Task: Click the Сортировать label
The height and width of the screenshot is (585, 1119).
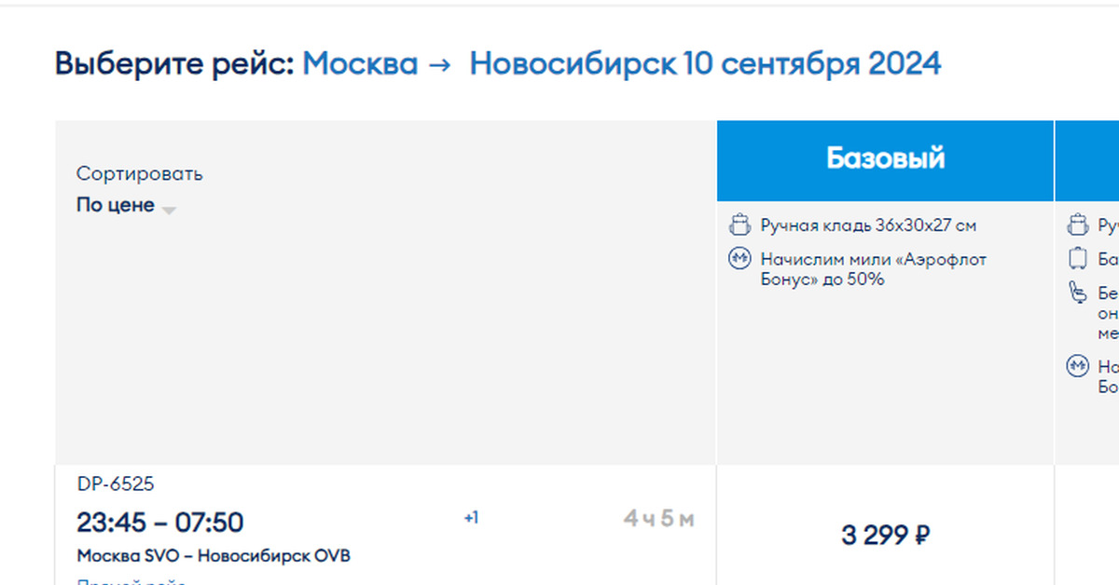Action: pos(139,174)
